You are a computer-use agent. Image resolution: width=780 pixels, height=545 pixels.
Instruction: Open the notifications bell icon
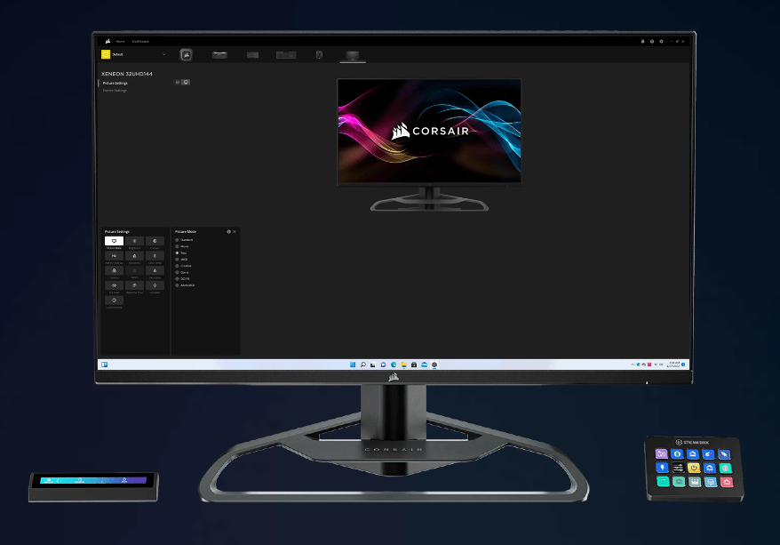[x=642, y=41]
